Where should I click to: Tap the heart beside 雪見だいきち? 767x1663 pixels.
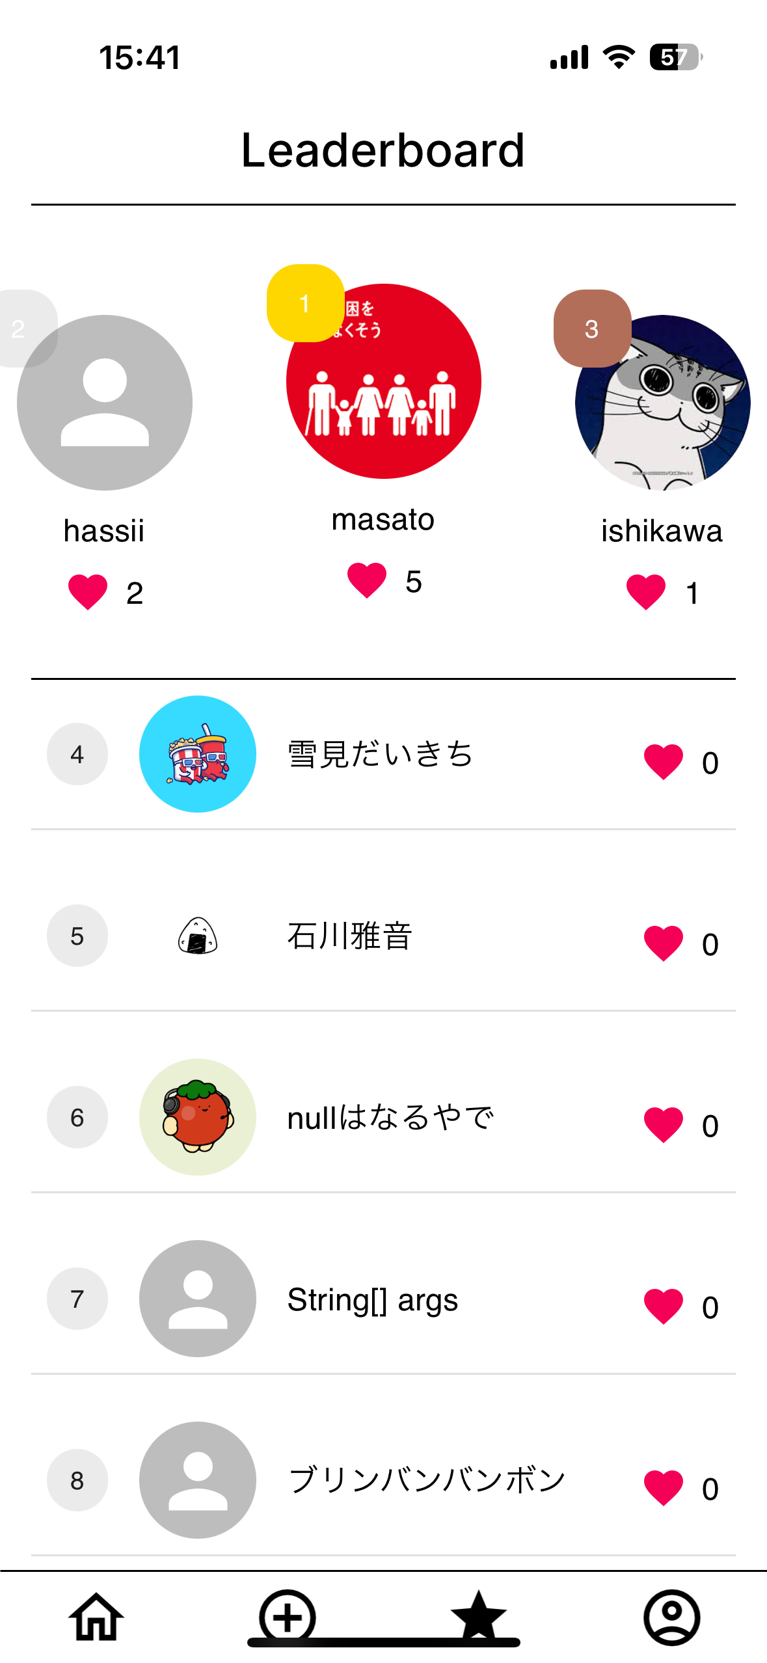664,761
